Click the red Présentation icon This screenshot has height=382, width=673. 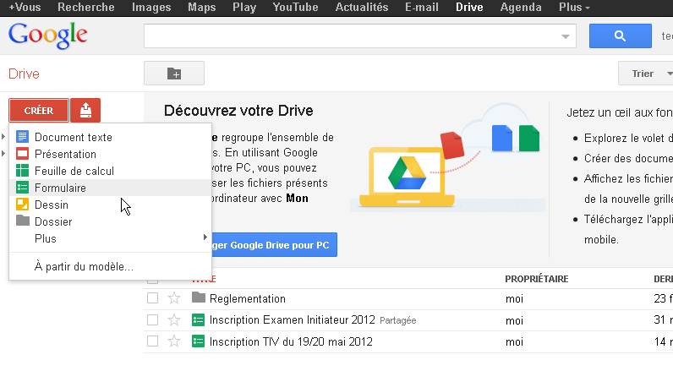(22, 154)
